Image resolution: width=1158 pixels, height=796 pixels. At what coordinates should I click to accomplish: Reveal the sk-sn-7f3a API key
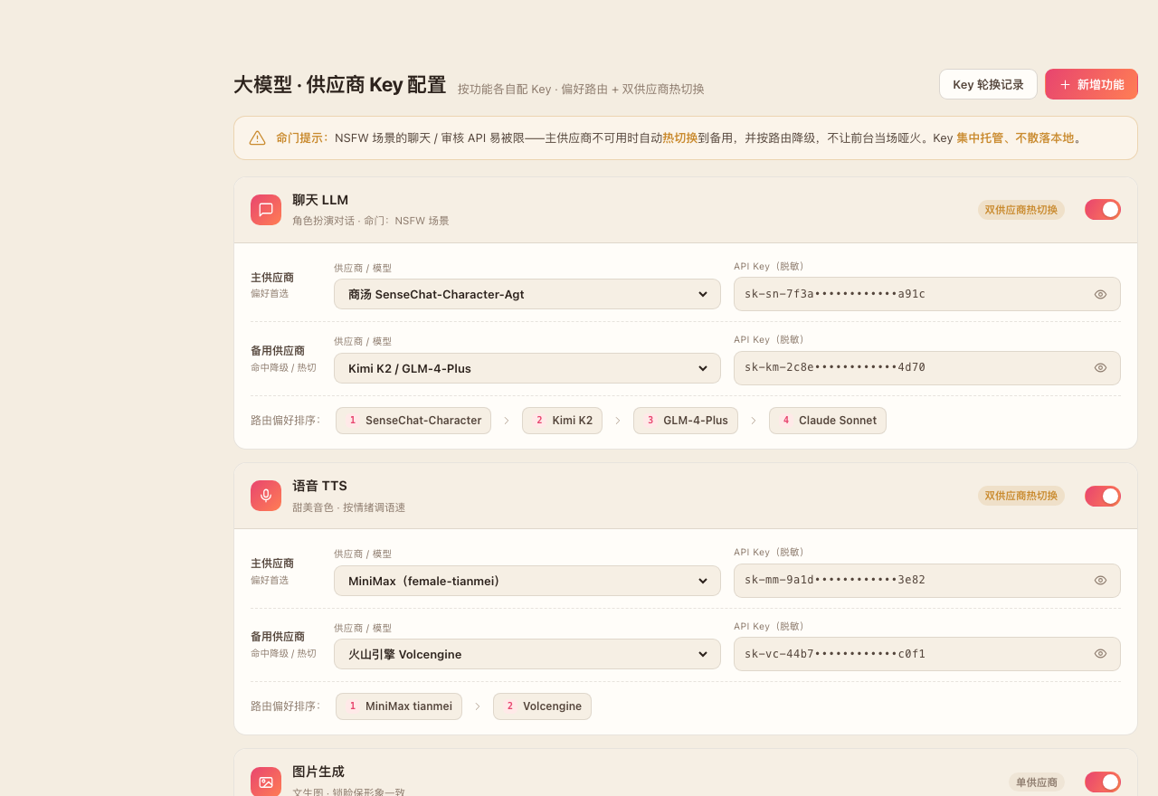pyautogui.click(x=1100, y=294)
